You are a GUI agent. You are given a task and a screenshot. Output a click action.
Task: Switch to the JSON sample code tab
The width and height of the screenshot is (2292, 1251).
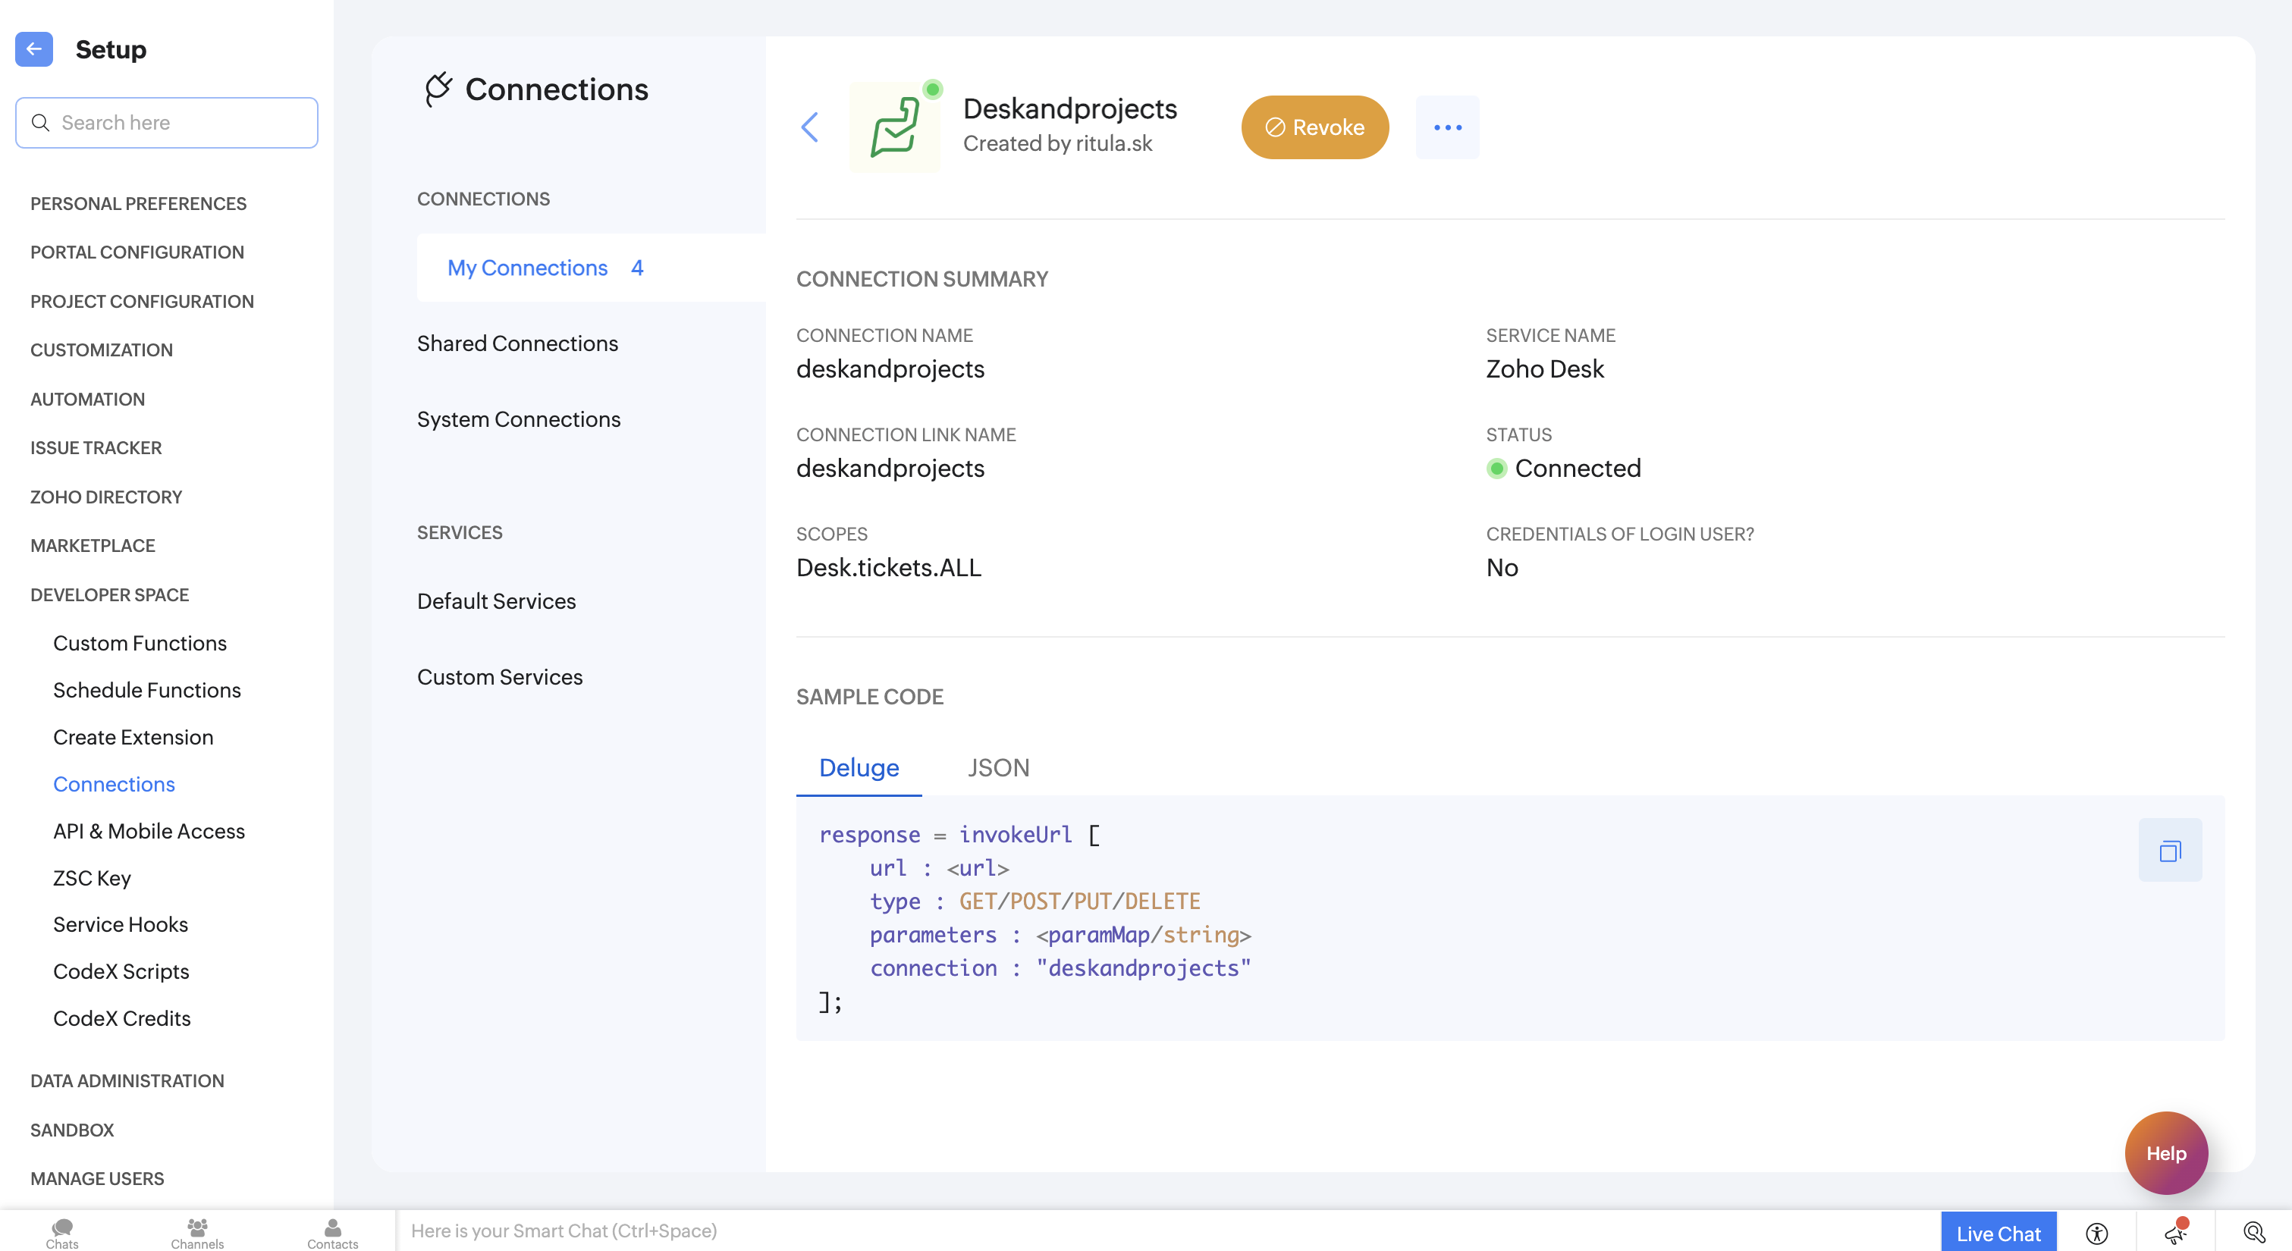click(x=997, y=767)
